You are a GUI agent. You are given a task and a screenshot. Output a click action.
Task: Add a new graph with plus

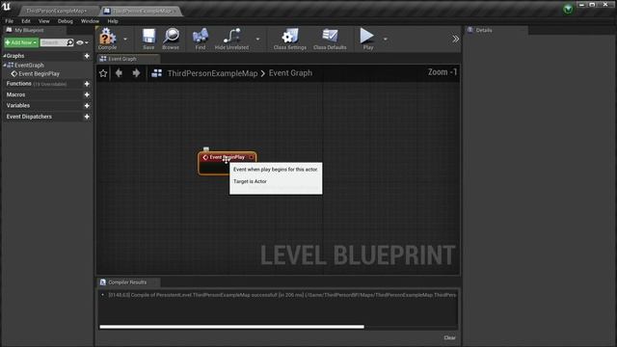point(87,56)
